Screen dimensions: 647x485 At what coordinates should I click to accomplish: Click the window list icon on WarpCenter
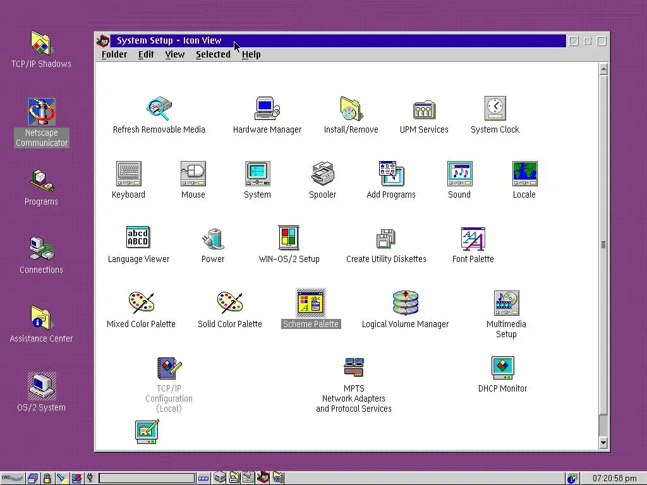(33, 479)
